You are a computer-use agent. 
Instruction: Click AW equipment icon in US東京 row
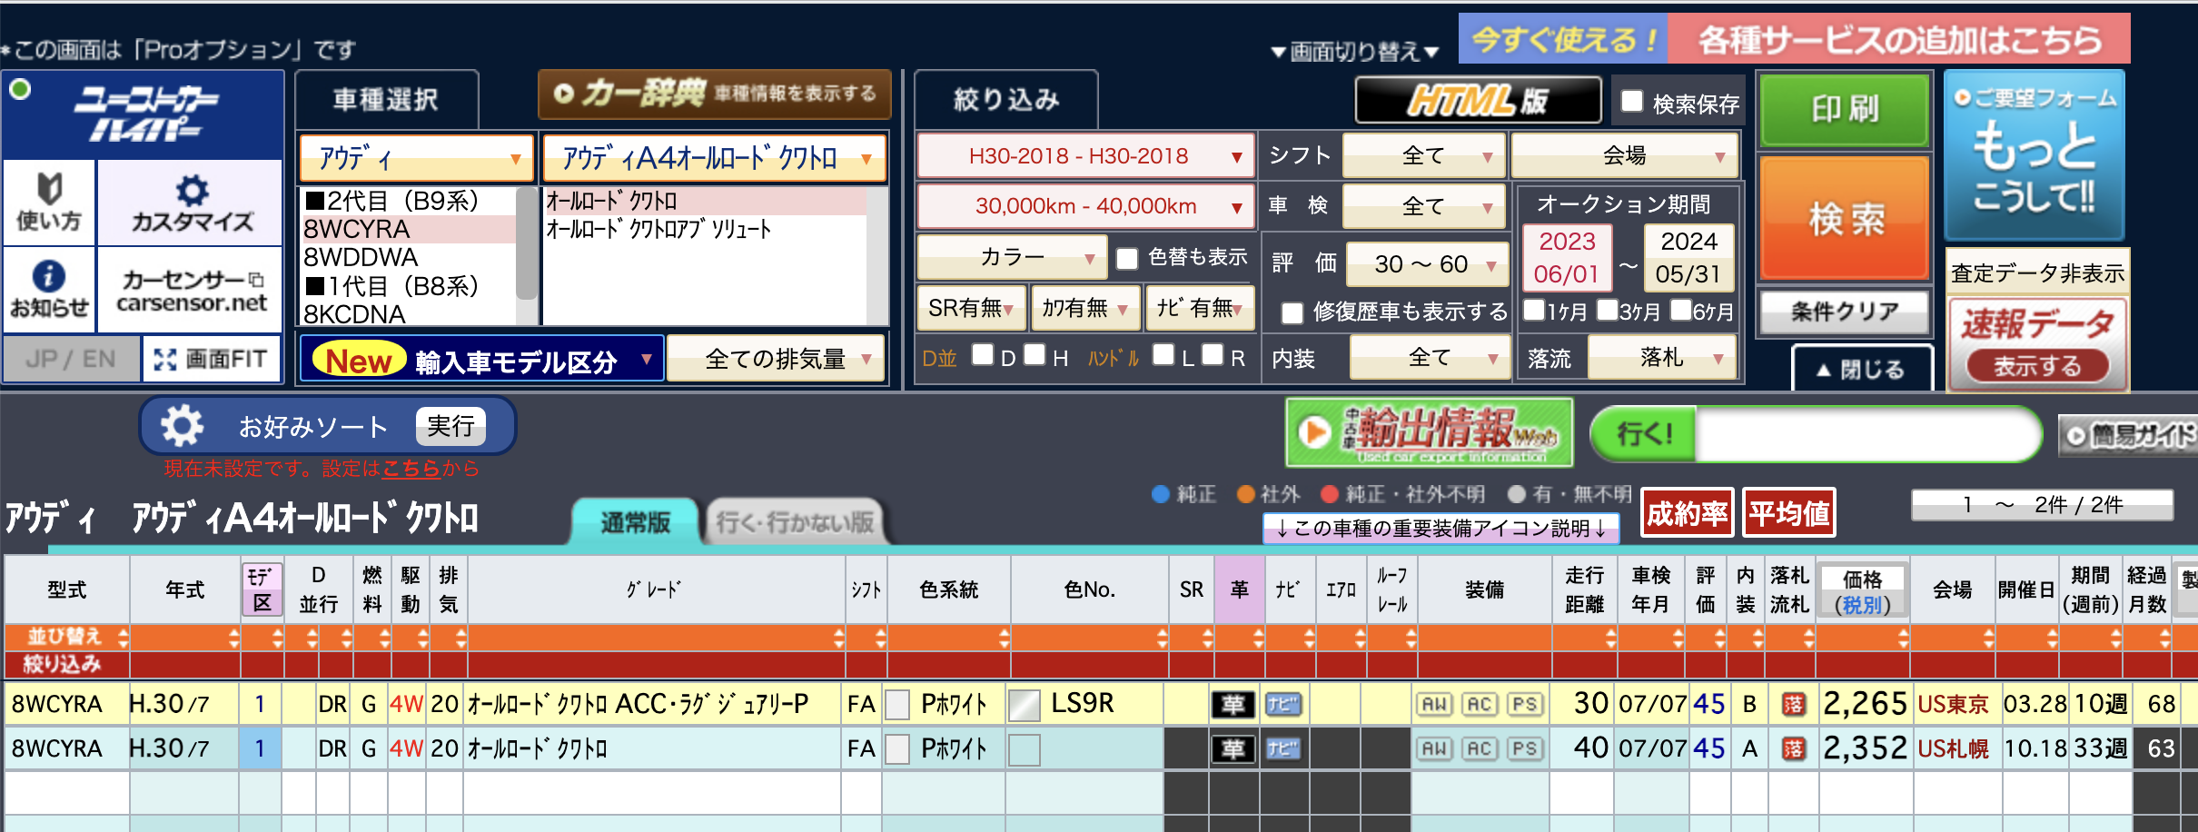(x=1434, y=704)
